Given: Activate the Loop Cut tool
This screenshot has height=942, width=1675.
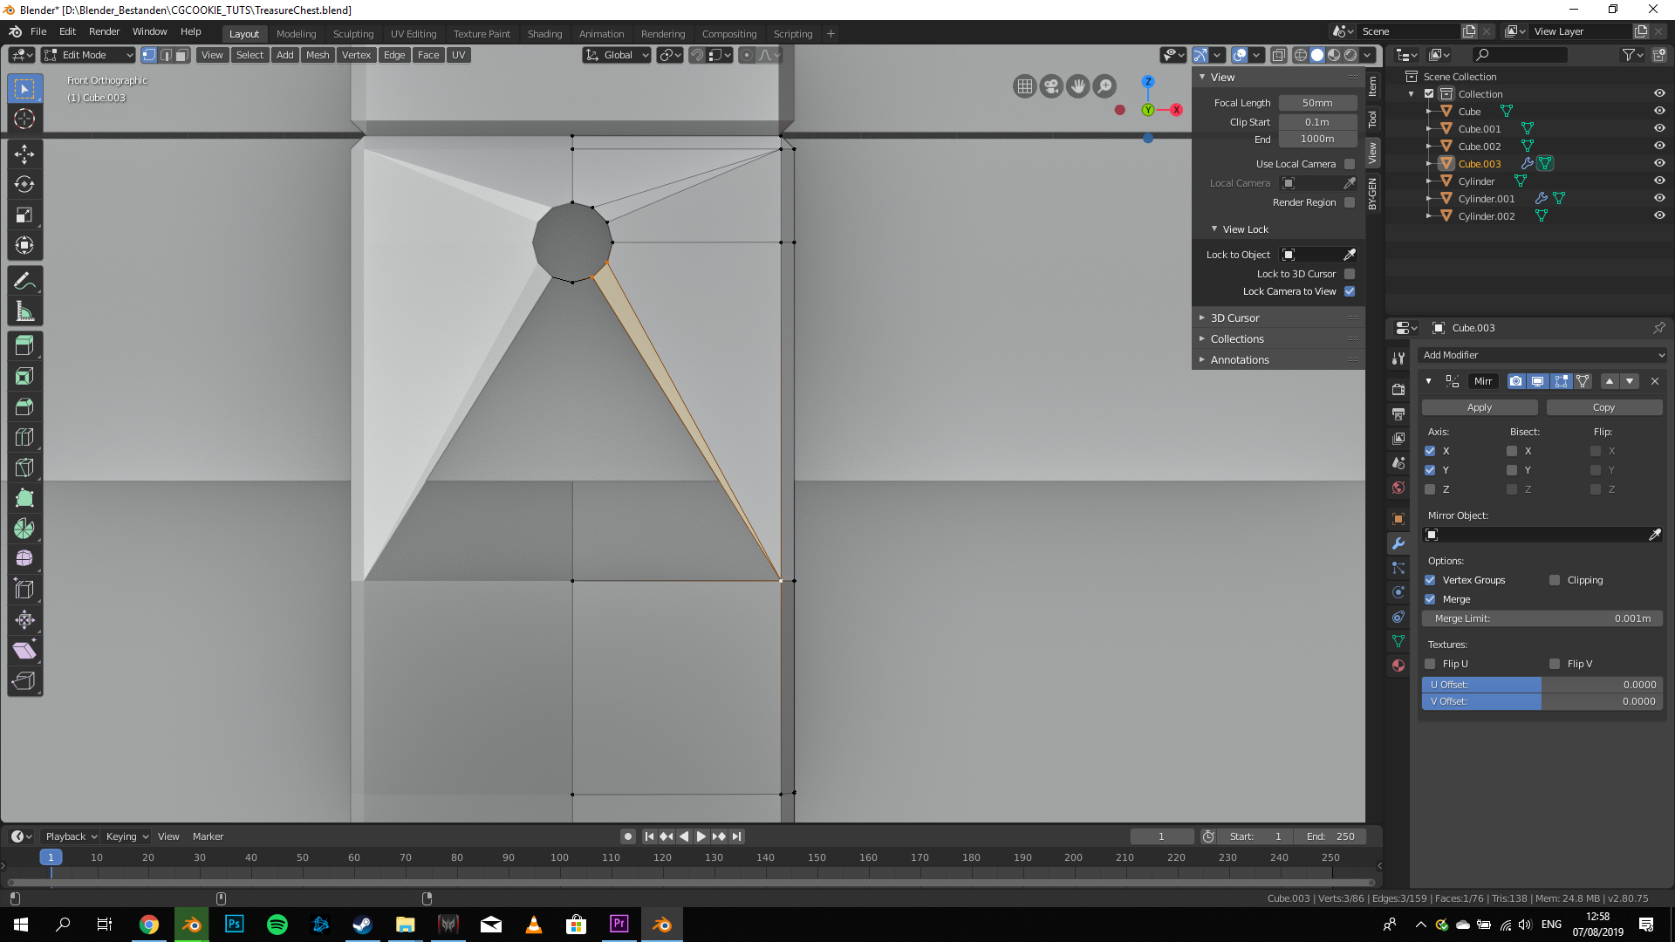Looking at the screenshot, I should [24, 437].
